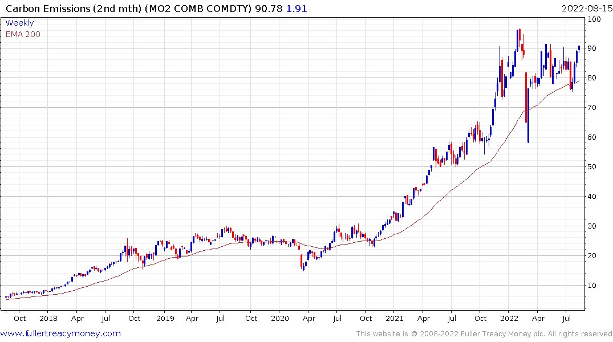Click the 50 y-axis label

(x=592, y=167)
